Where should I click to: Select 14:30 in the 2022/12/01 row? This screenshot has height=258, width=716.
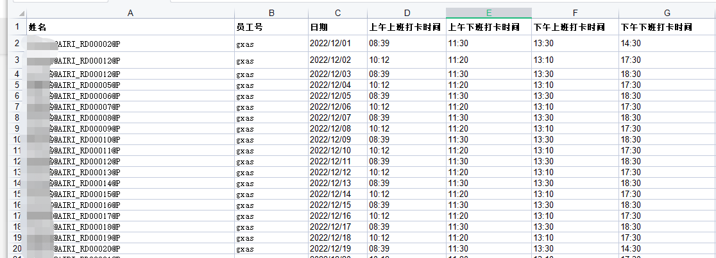point(668,44)
